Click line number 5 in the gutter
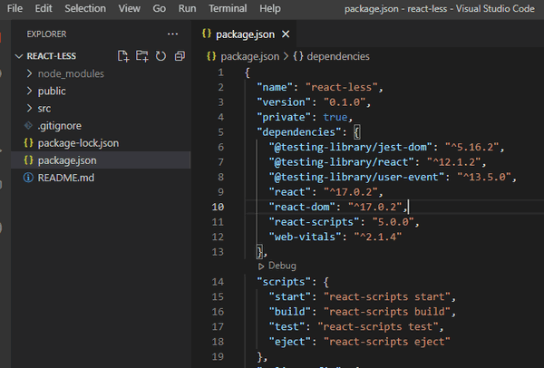Viewport: 544px width, 368px height. pyautogui.click(x=220, y=132)
